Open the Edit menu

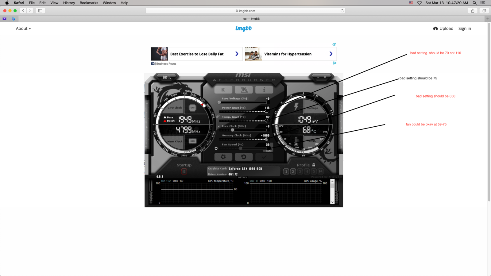(42, 3)
